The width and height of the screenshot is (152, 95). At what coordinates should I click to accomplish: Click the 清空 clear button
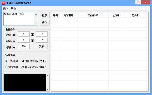pyautogui.click(x=45, y=23)
